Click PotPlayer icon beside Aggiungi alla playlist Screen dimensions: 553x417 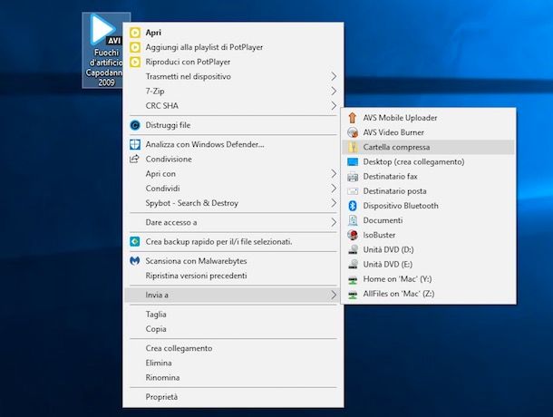[x=135, y=47]
